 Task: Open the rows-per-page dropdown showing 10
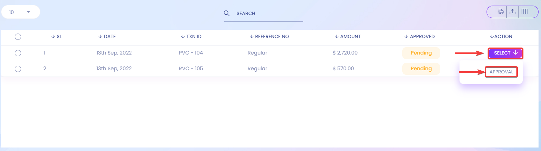(x=20, y=12)
